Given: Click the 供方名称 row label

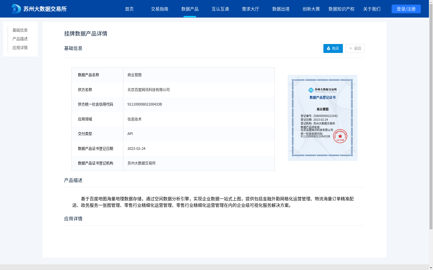Looking at the screenshot, I should (85, 90).
